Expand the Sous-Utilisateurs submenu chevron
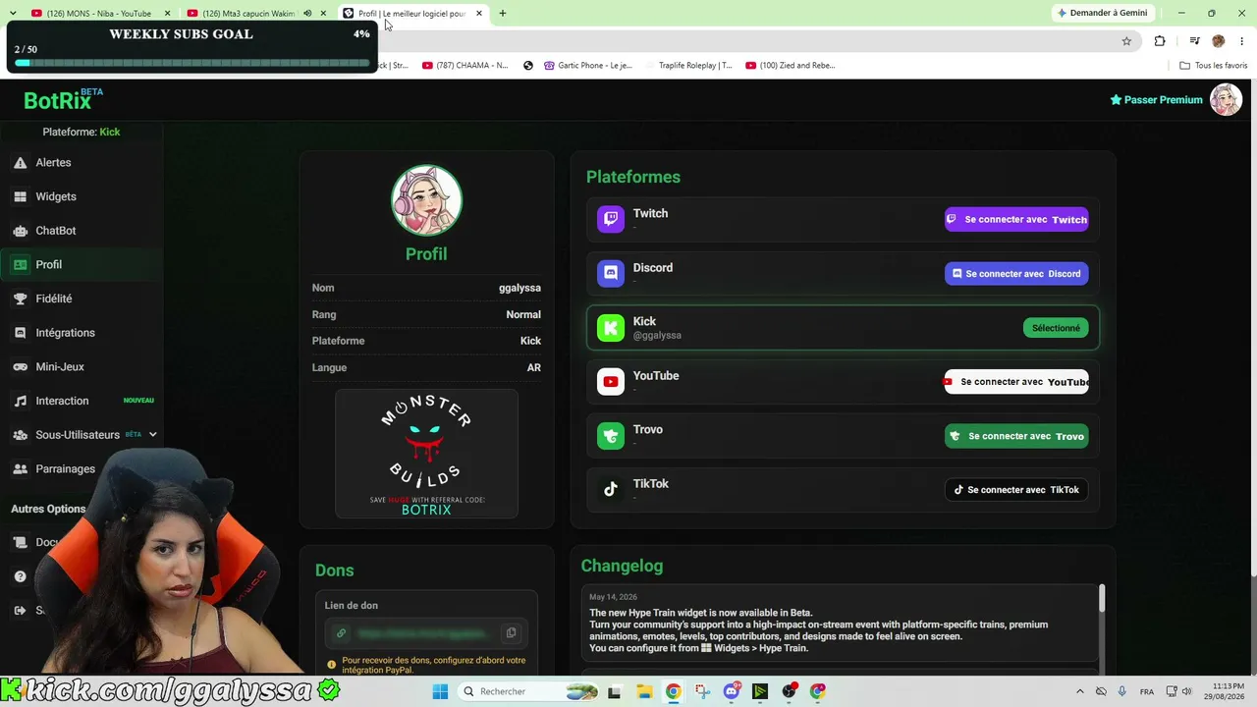Image resolution: width=1257 pixels, height=707 pixels. point(152,435)
